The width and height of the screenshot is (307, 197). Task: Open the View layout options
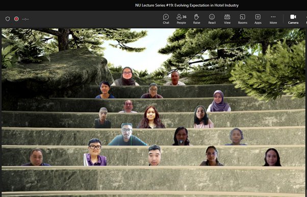click(227, 19)
